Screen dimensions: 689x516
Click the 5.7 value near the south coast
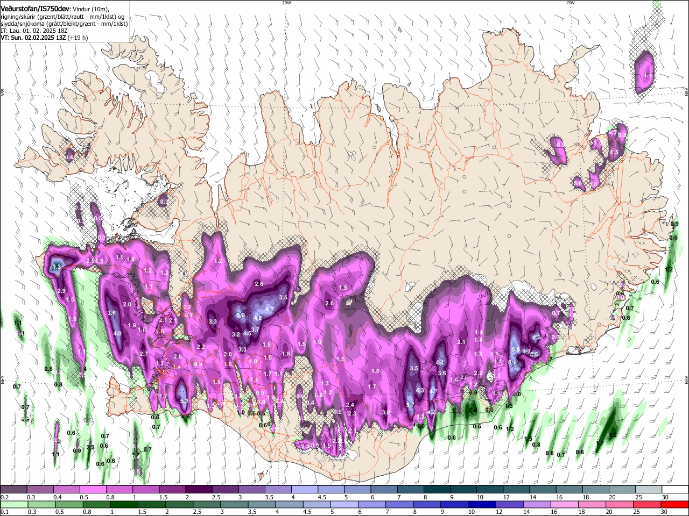pyautogui.click(x=410, y=405)
